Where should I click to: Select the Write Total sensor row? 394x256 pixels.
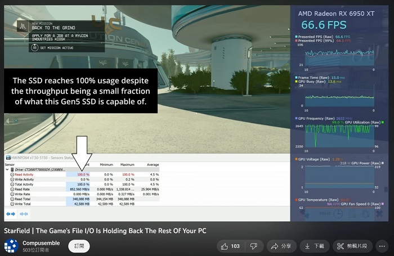pyautogui.click(x=82, y=204)
